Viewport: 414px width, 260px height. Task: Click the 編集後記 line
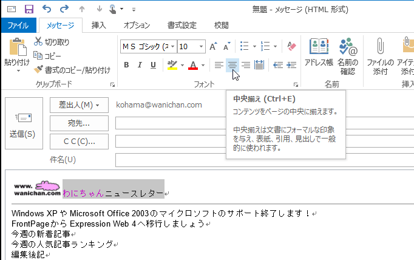pyautogui.click(x=28, y=255)
